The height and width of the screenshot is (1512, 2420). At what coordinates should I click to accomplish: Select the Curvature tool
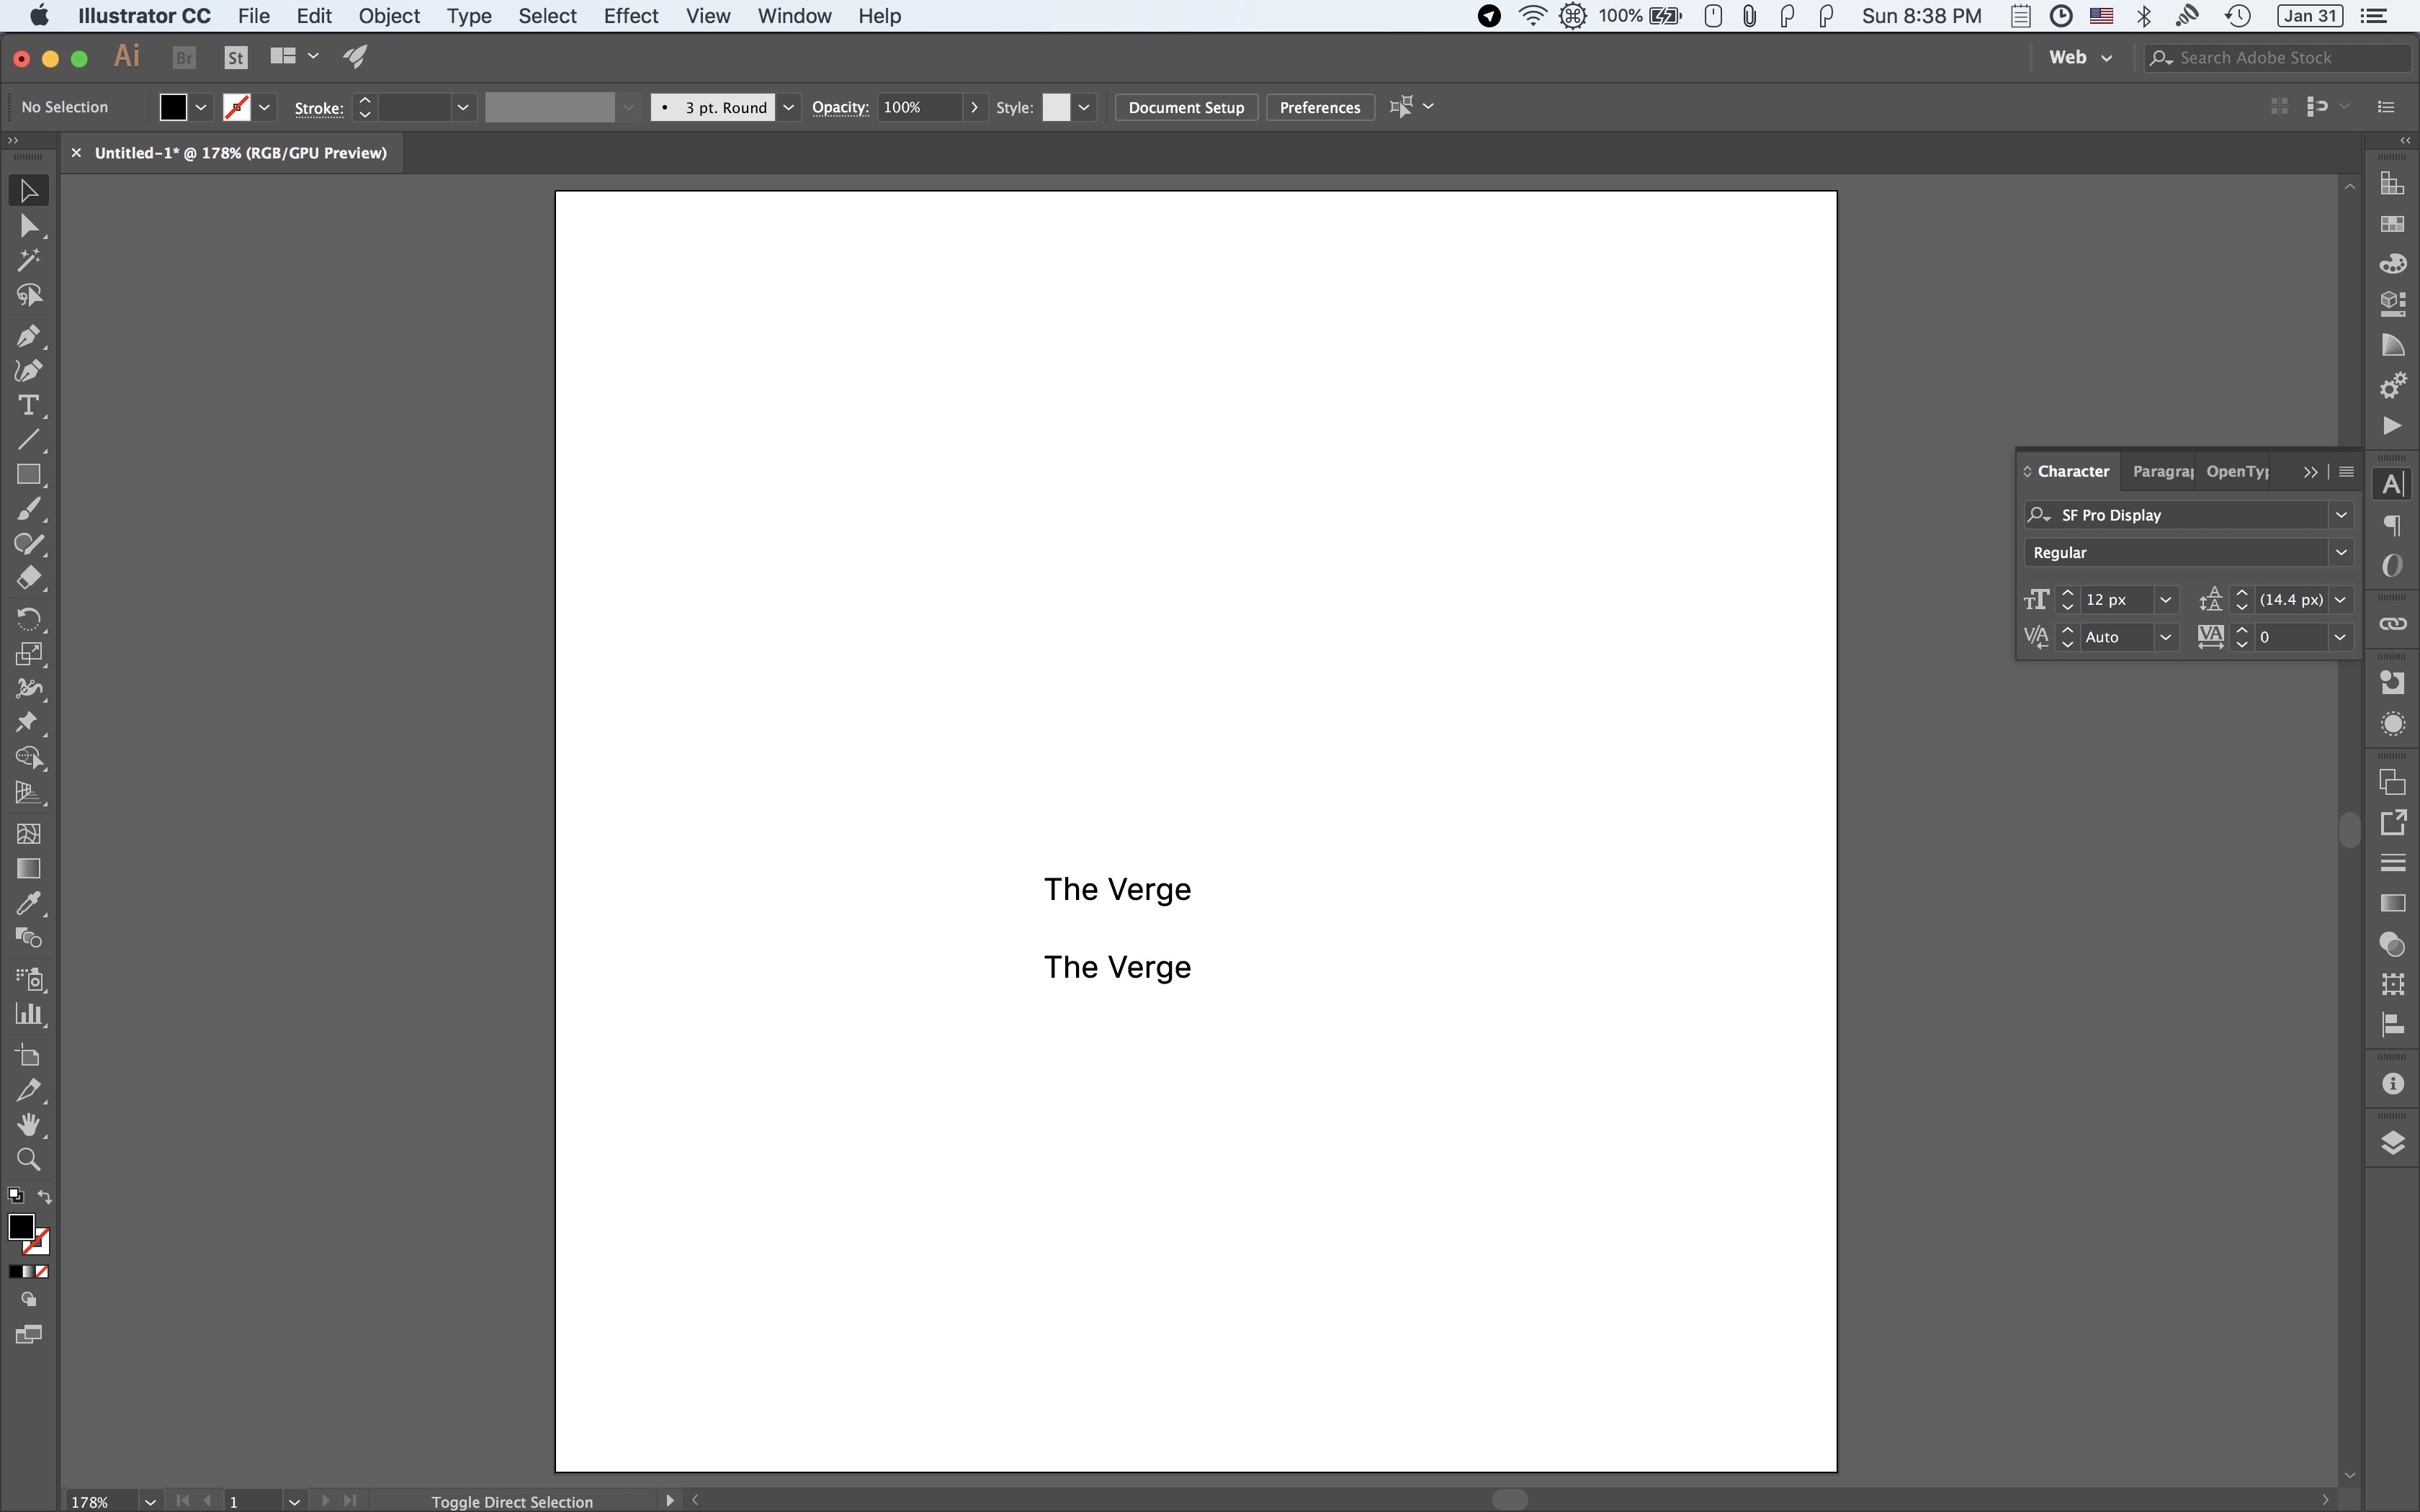[x=28, y=370]
